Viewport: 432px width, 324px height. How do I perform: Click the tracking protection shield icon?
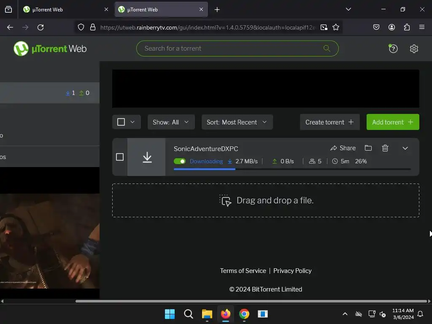(81, 27)
